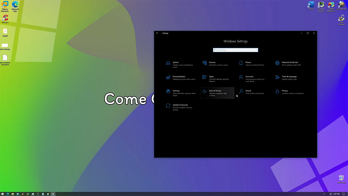The image size is (348, 196).
Task: Open File Explorer from the taskbar
Action: click(13, 194)
